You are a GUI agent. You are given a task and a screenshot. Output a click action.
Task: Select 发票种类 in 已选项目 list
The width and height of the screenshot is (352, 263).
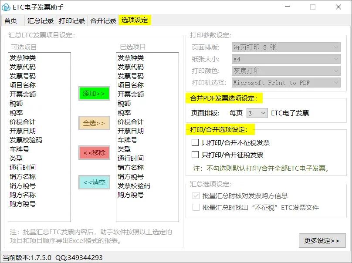[x=131, y=58]
